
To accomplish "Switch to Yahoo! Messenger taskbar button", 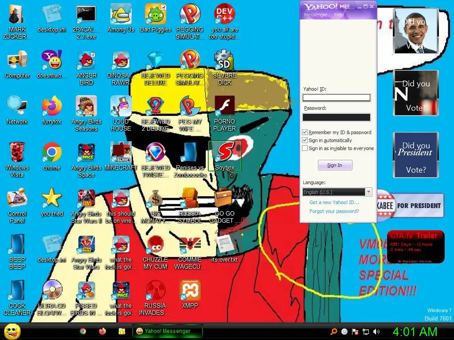I will tap(167, 331).
